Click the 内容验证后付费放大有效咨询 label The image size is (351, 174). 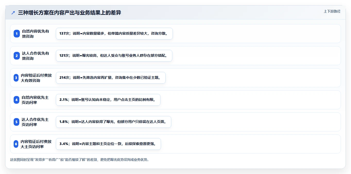(36, 78)
